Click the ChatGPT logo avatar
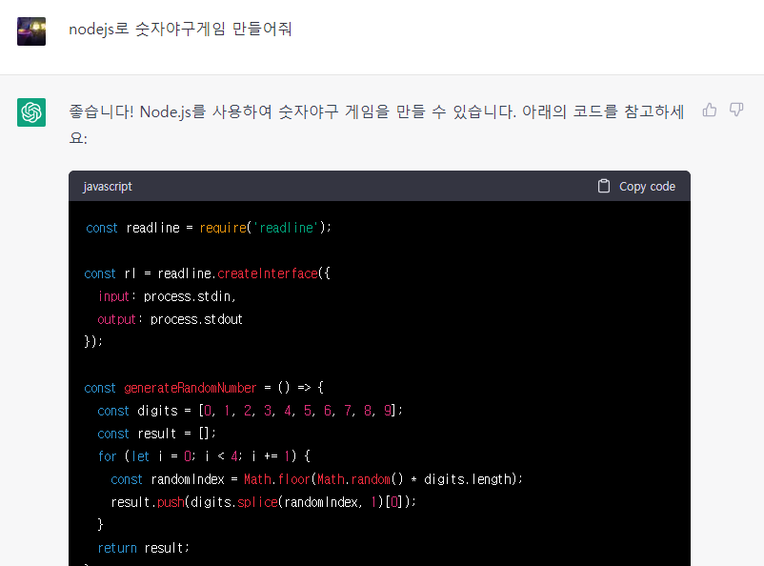The image size is (764, 566). (31, 112)
